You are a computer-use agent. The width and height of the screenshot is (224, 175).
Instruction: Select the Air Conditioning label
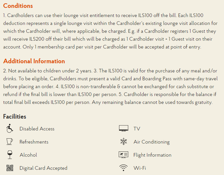click(152, 142)
